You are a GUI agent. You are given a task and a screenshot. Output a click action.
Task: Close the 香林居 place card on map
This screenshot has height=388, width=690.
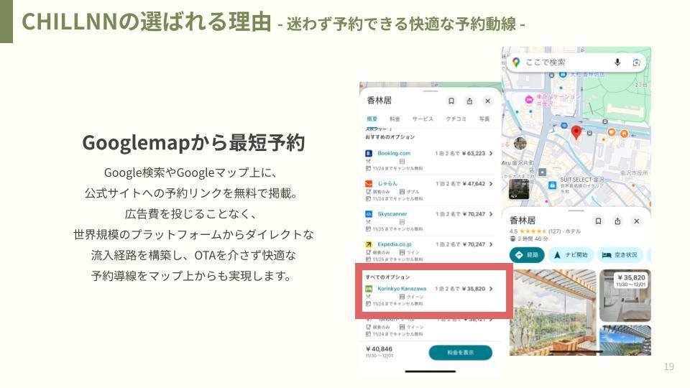point(636,221)
